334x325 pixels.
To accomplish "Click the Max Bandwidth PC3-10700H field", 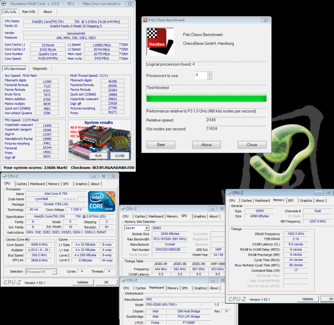I will (x=170, y=239).
